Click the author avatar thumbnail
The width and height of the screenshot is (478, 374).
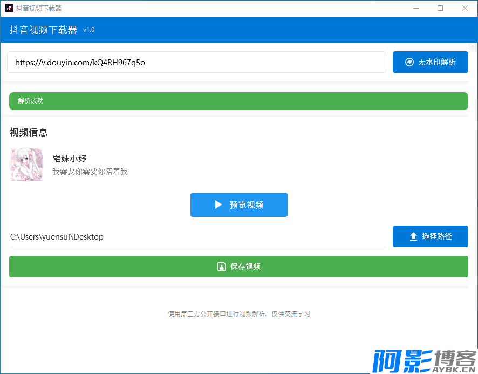pyautogui.click(x=26, y=165)
